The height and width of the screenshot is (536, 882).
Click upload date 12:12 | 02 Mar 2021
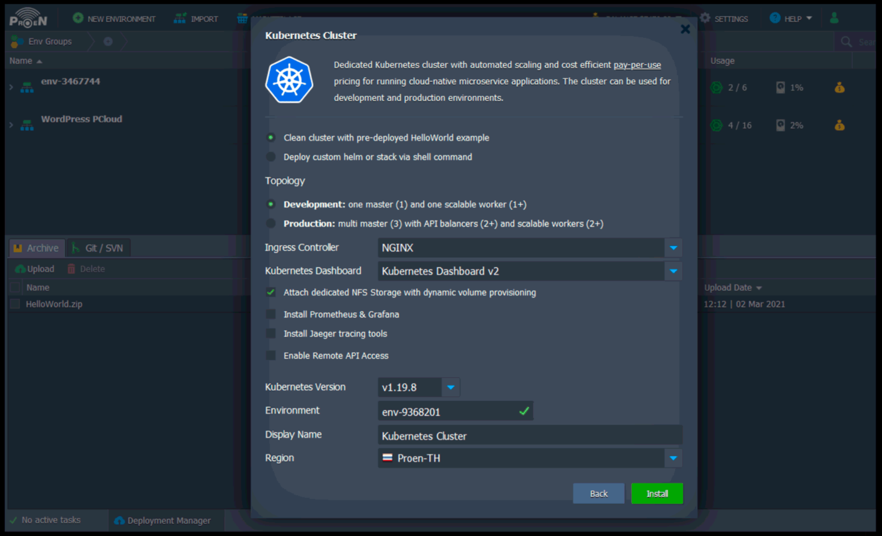(744, 304)
